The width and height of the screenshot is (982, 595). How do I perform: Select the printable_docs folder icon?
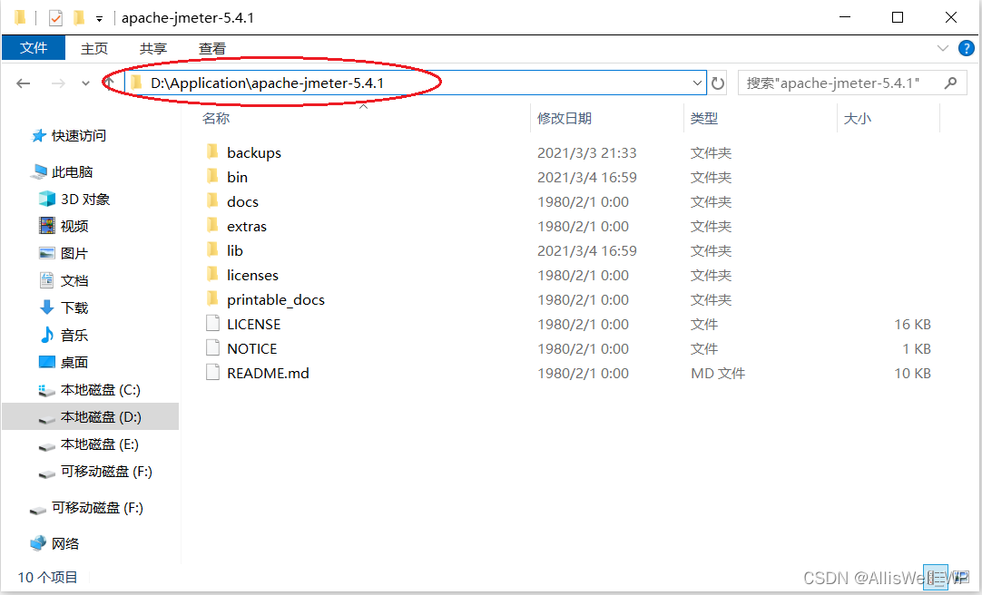tap(213, 298)
